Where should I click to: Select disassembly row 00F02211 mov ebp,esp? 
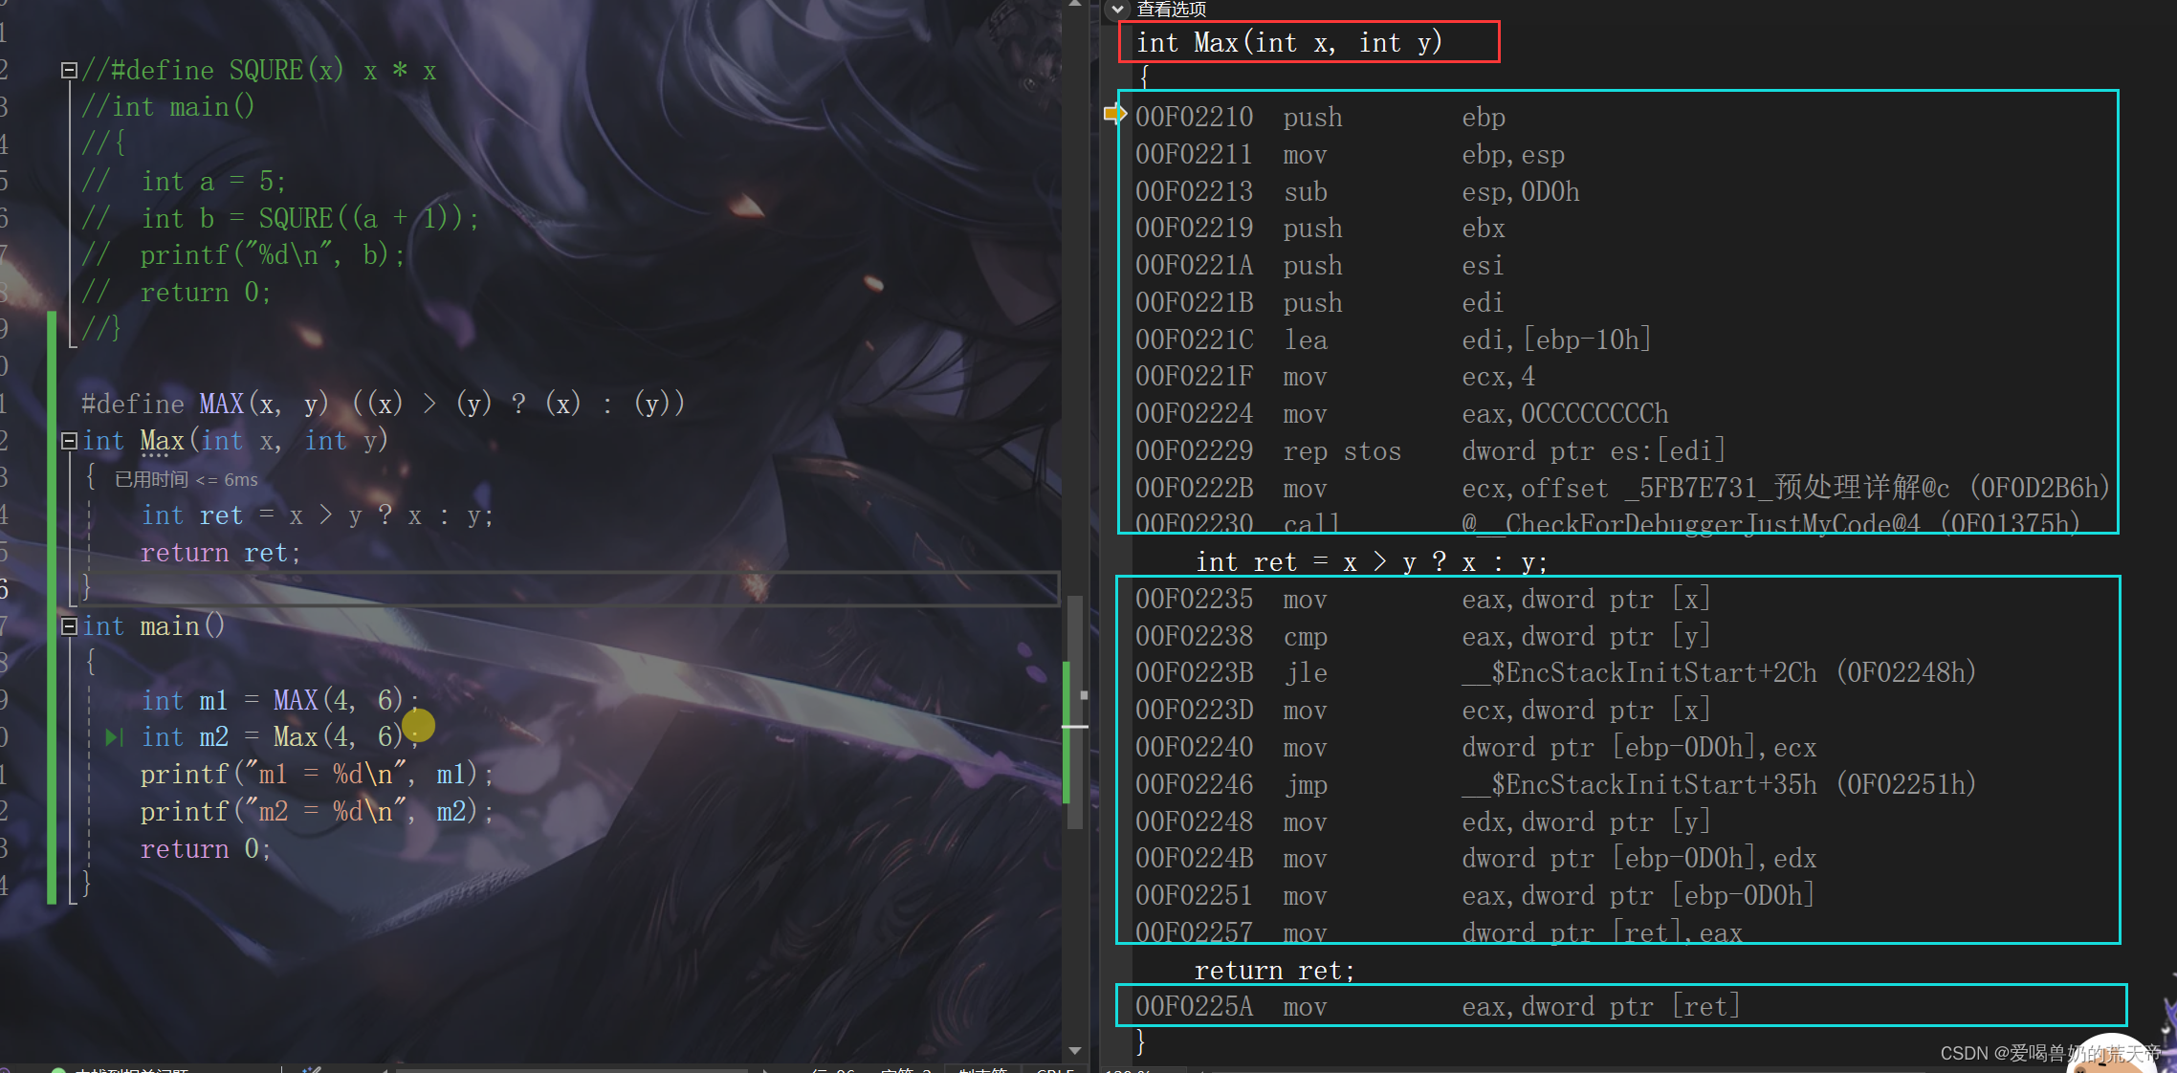click(1350, 154)
